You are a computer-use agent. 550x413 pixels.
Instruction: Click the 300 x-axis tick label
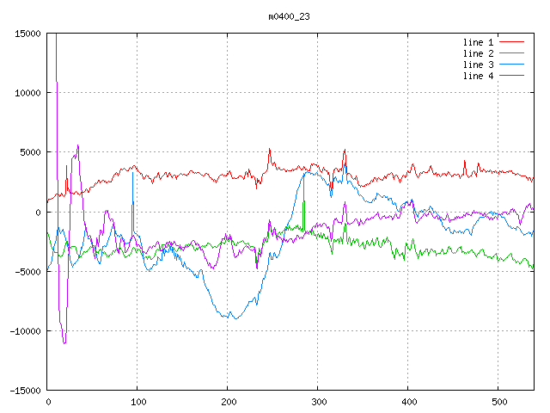coord(318,402)
